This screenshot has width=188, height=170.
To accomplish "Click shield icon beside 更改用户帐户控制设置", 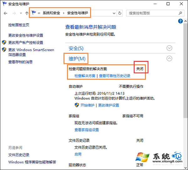I will pos(4,42).
